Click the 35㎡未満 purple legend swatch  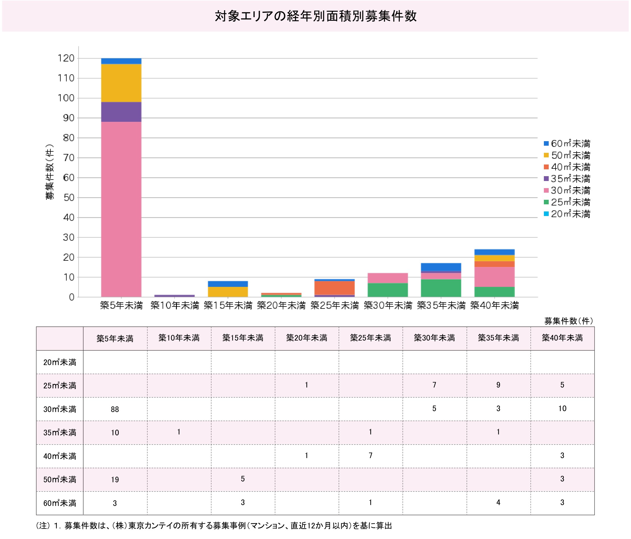[x=546, y=179]
